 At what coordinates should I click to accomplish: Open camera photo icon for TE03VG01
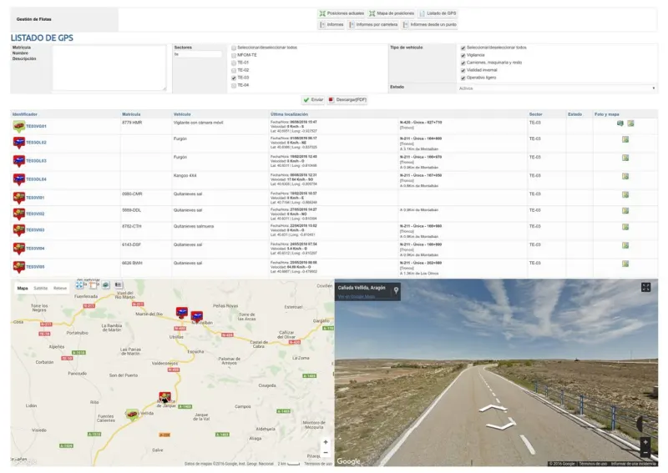pos(620,123)
